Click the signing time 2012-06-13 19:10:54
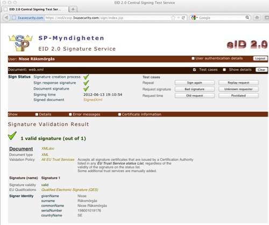 tap(103, 94)
